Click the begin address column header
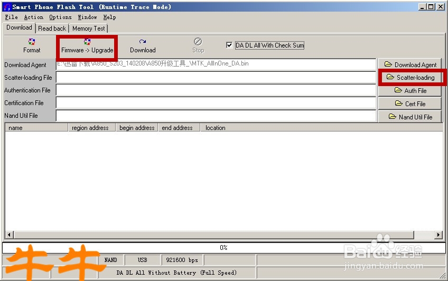 (137, 128)
